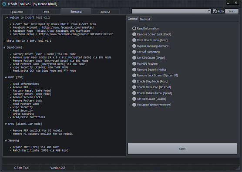242x172 pixels.
Task: Choose Set SIM Count [Single]
Action: (x=148, y=58)
